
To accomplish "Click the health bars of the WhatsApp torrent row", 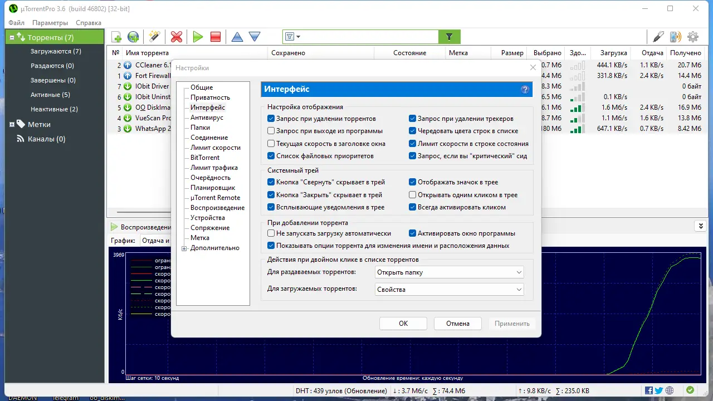I will [x=578, y=129].
